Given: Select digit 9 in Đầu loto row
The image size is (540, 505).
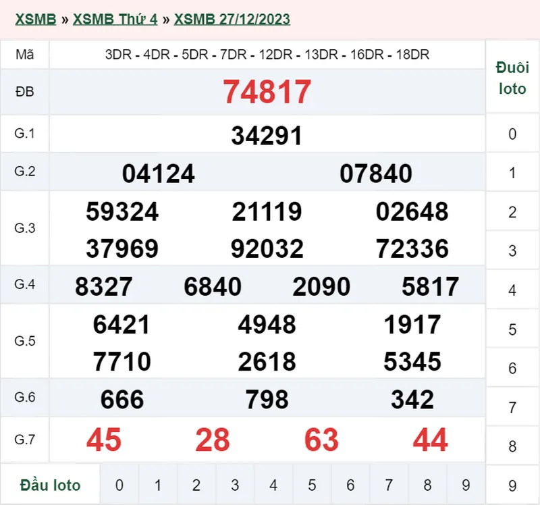Looking at the screenshot, I should tap(466, 485).
